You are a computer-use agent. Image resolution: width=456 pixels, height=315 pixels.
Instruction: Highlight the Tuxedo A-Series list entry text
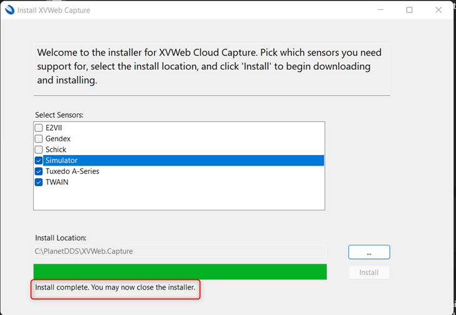click(x=72, y=171)
